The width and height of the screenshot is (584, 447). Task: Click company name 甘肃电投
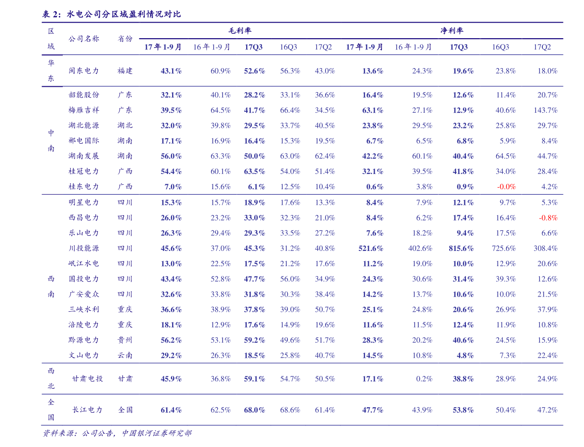tap(87, 379)
